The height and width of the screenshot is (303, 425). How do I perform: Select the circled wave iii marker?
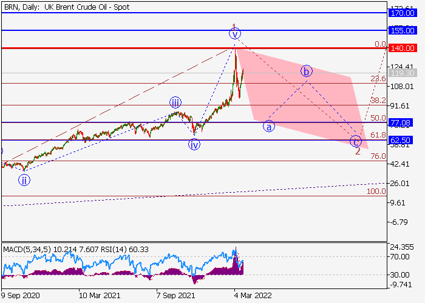point(175,102)
